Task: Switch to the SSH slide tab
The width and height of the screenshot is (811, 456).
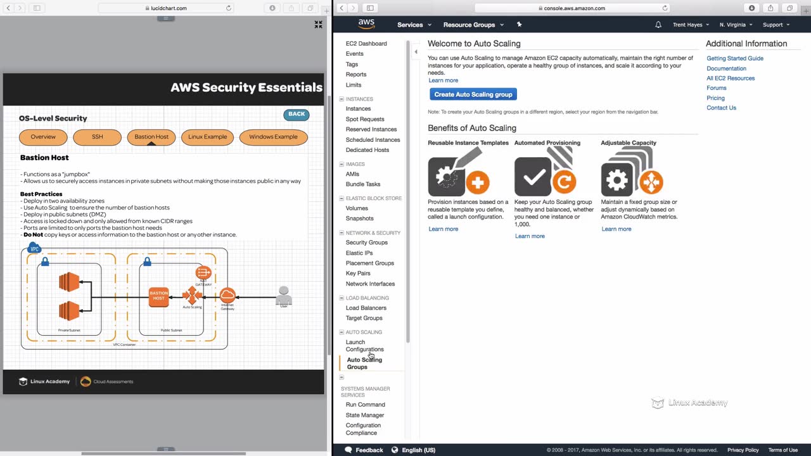Action: pyautogui.click(x=97, y=137)
